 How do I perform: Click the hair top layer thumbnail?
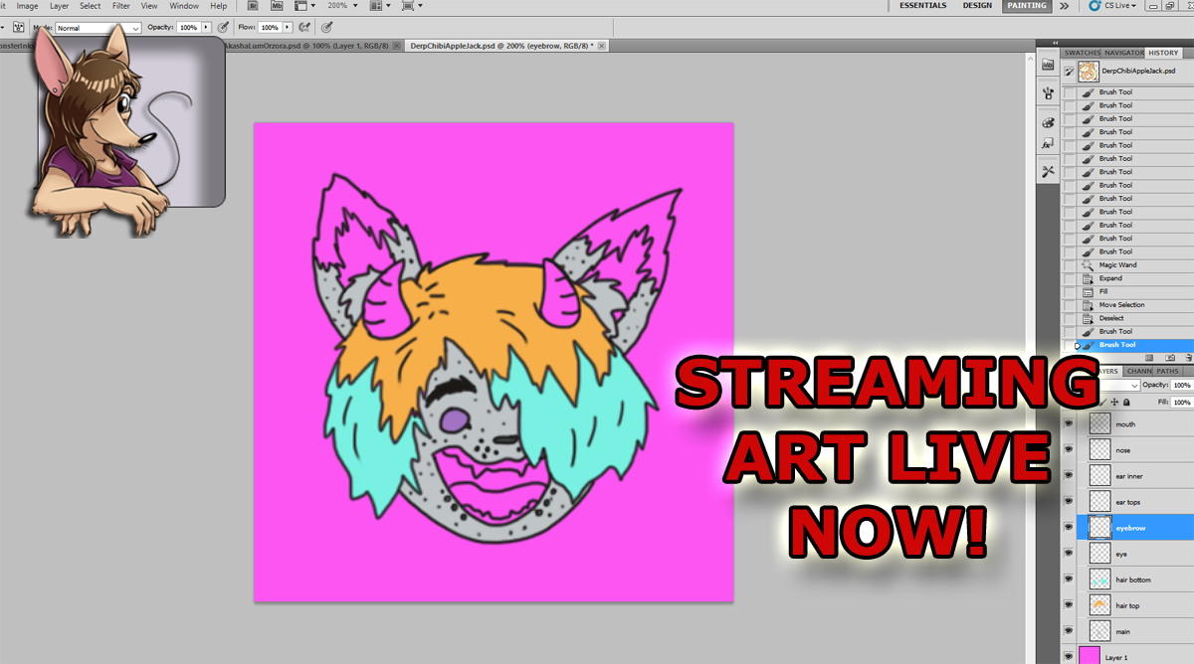(1099, 605)
